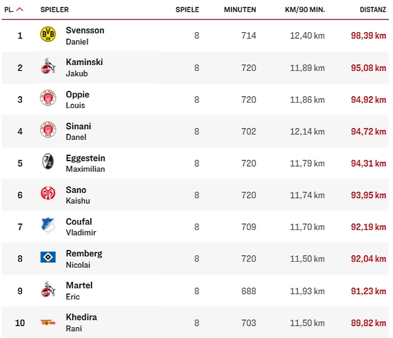Open the player name Khedira Rani
The image size is (393, 338).
(x=81, y=322)
